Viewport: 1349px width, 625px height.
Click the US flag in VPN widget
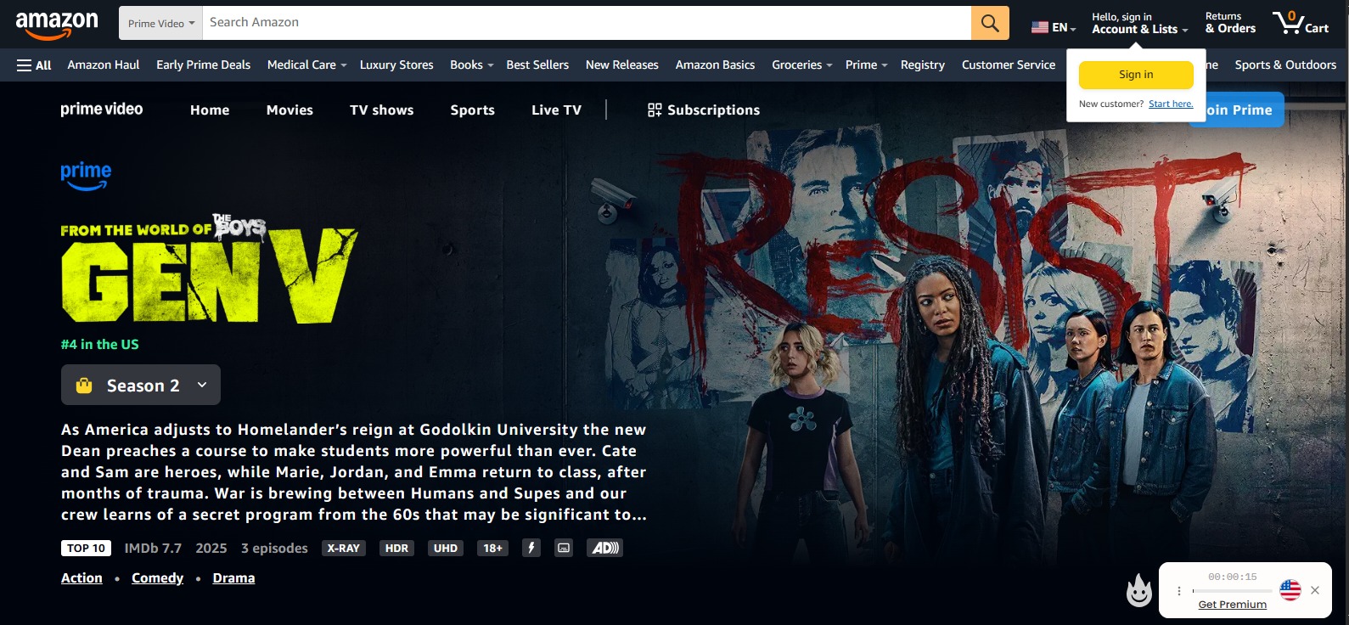tap(1290, 589)
